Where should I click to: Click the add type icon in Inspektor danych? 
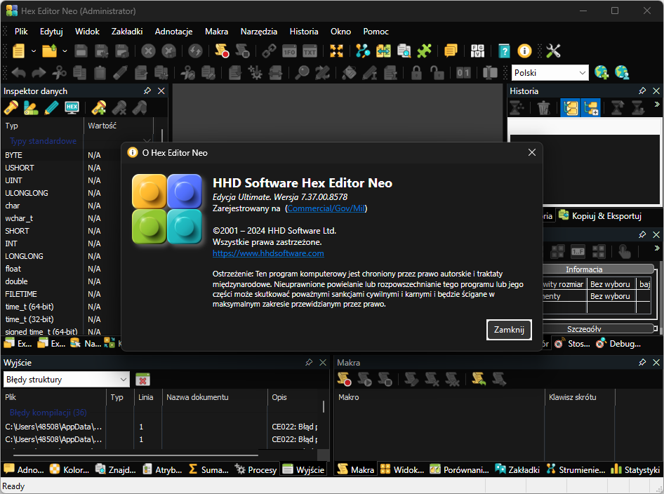pos(99,108)
